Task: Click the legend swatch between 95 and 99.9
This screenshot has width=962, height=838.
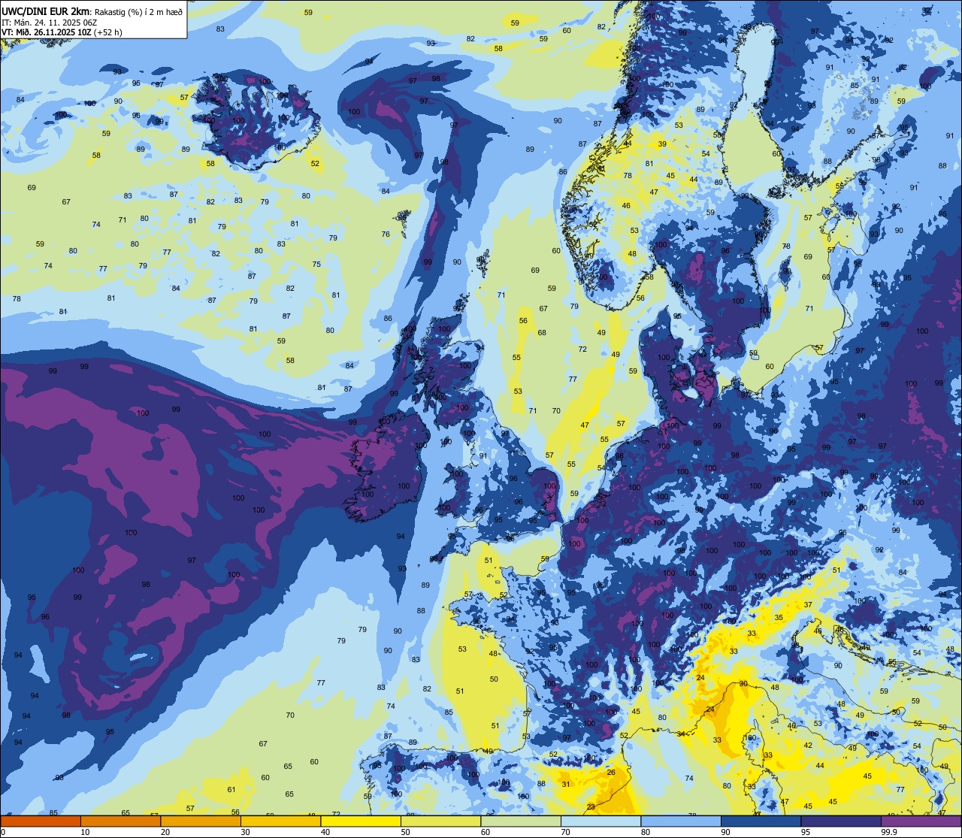Action: pos(841,821)
